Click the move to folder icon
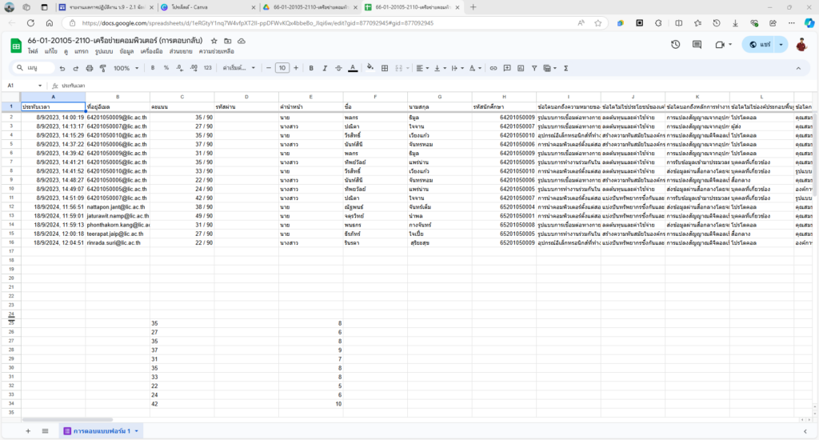 (x=228, y=41)
